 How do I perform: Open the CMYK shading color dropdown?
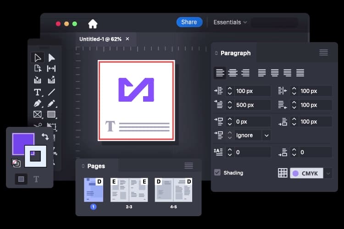click(328, 173)
